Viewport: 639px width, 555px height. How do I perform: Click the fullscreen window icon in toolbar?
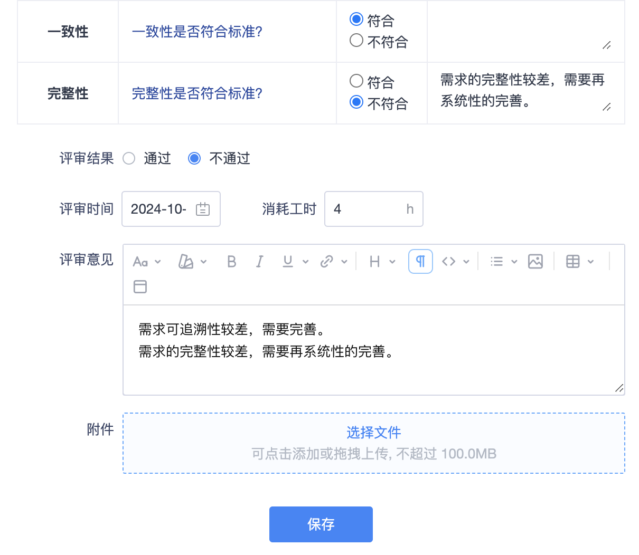tap(140, 286)
